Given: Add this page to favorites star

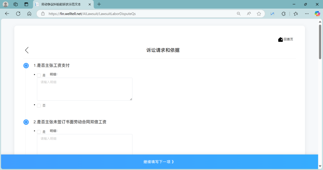Looking at the screenshot, I should coord(259,13).
